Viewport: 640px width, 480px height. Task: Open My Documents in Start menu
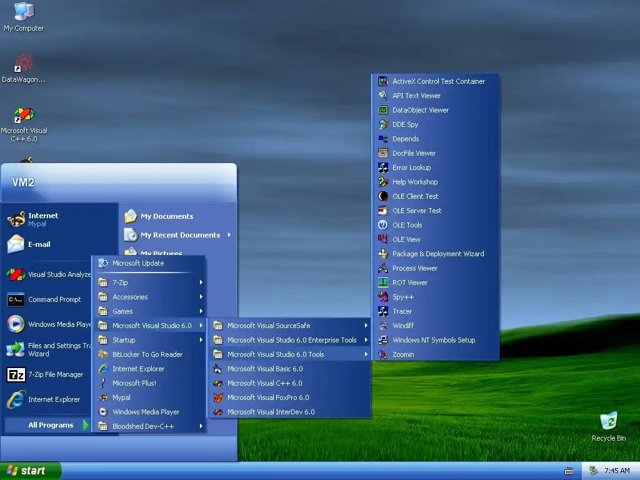click(177, 216)
